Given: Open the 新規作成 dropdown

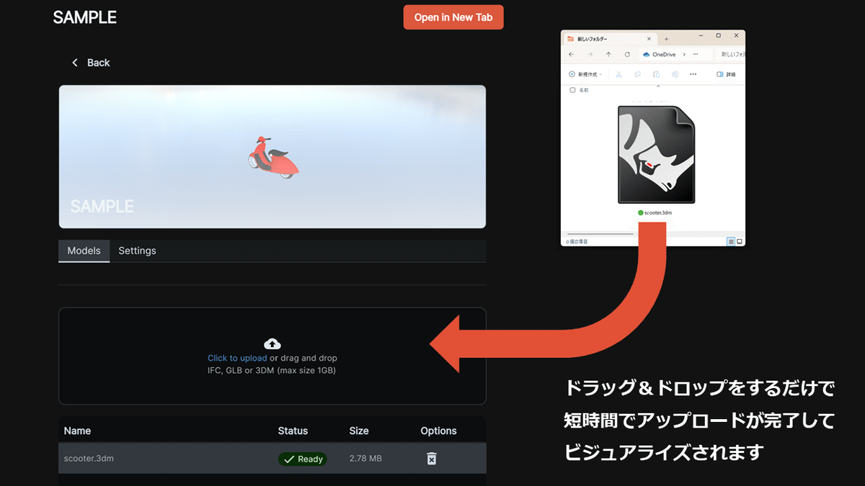Looking at the screenshot, I should 584,74.
